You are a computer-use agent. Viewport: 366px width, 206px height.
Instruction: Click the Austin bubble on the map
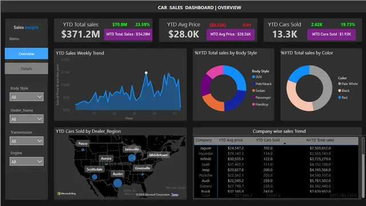(117, 183)
